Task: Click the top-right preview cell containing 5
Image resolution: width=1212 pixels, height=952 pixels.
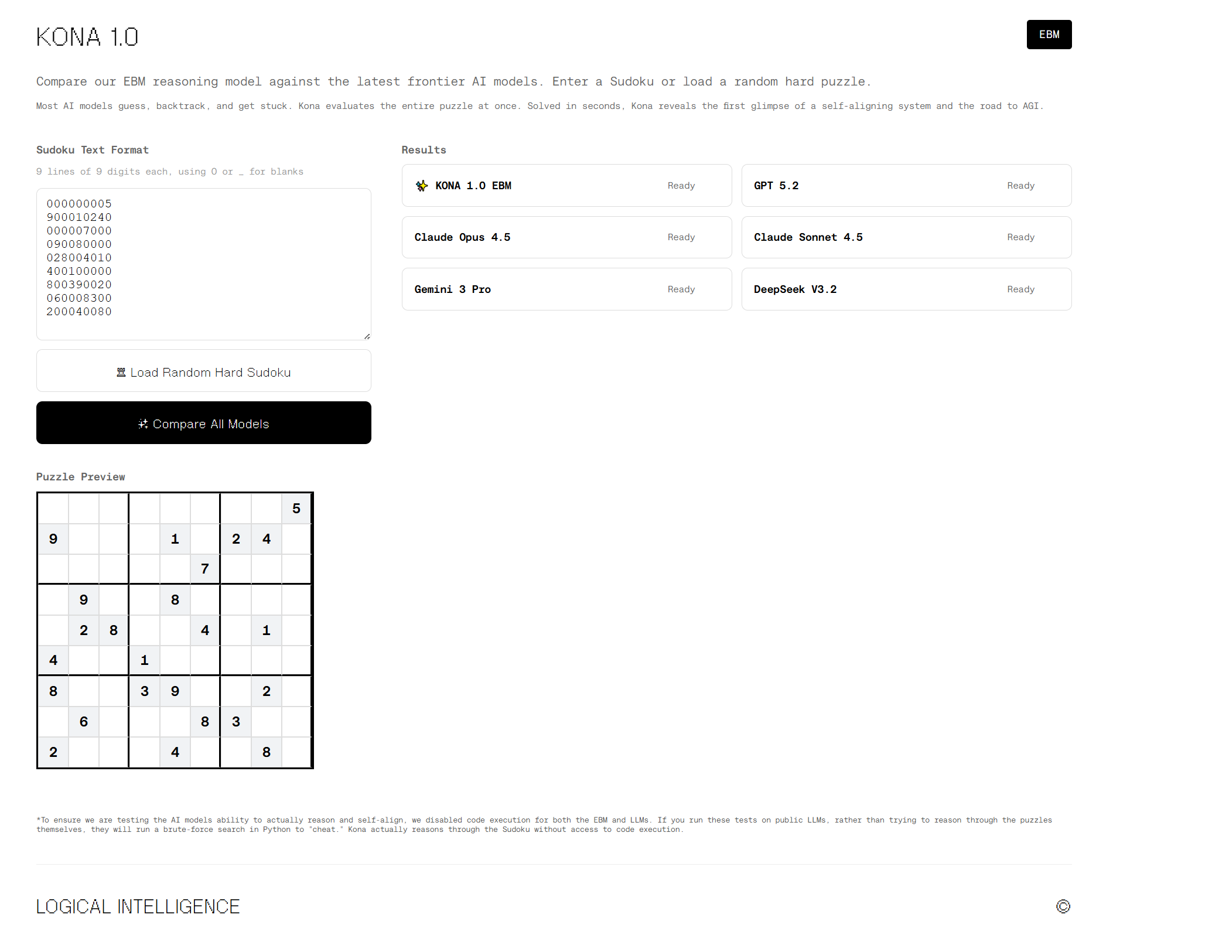Action: 296,509
